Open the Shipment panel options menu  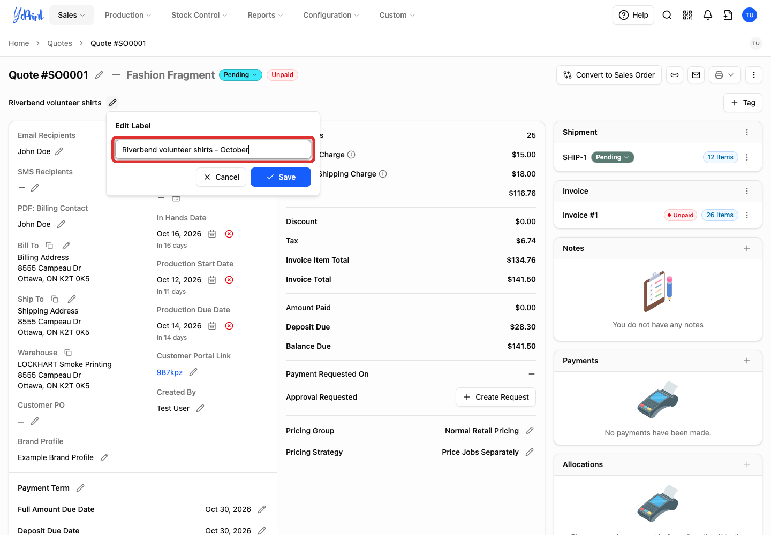pos(747,132)
